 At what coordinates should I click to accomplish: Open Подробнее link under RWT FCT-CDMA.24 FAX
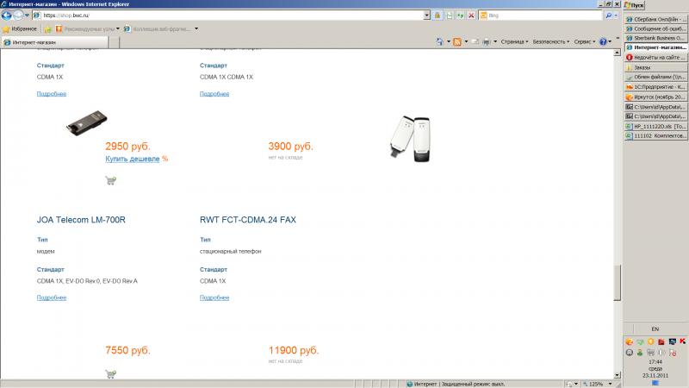214,297
